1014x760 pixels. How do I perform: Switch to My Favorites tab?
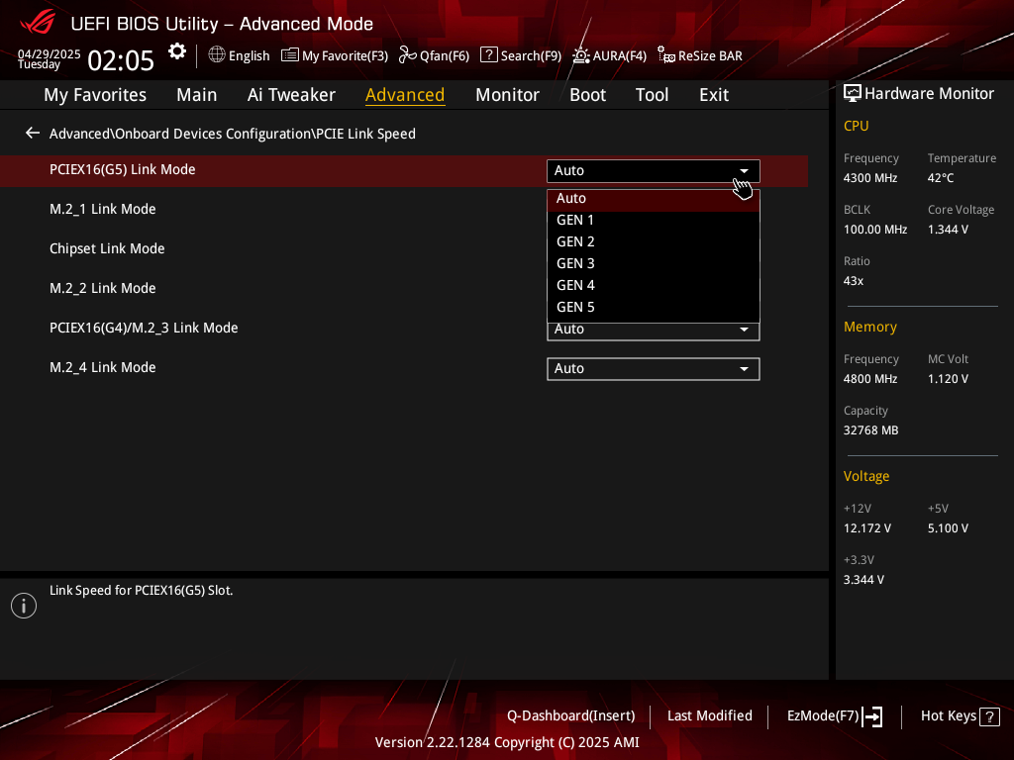pyautogui.click(x=95, y=95)
